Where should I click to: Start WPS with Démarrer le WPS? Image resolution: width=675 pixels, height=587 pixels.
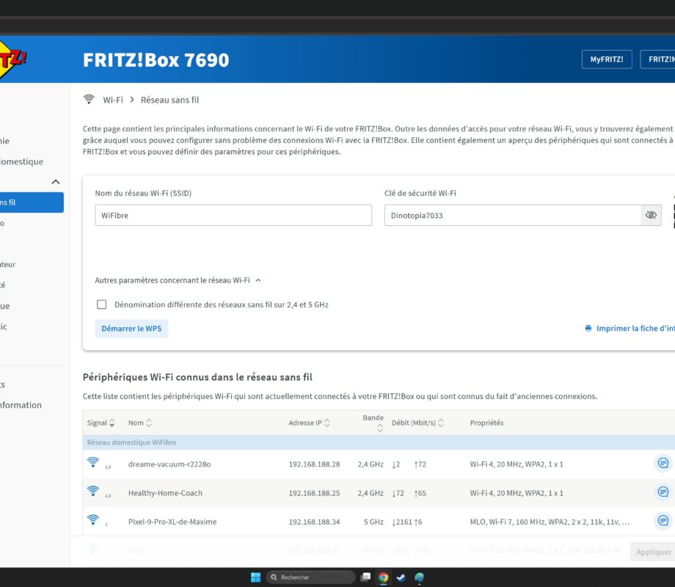tap(131, 328)
